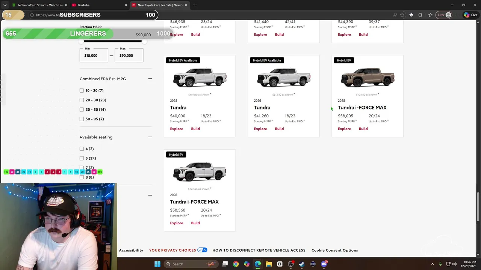
Task: Build the 2025 Tundra
Action: pyautogui.click(x=195, y=129)
